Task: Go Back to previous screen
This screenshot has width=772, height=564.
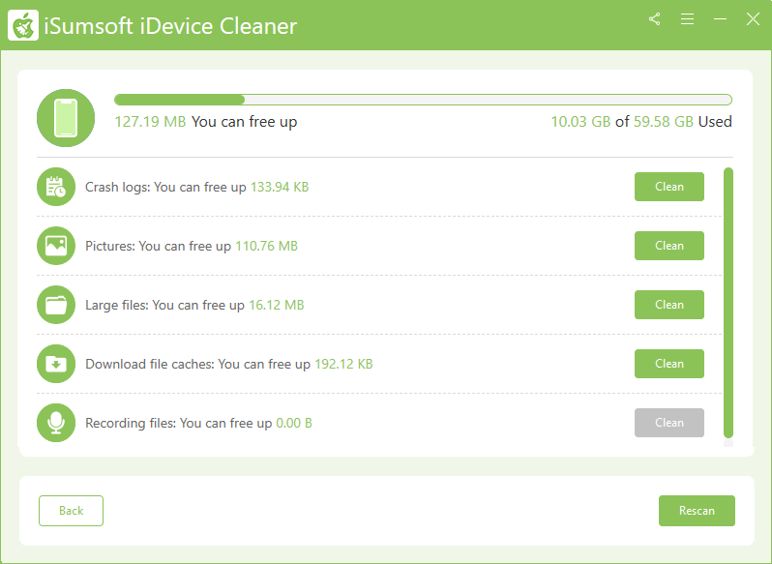Action: [71, 511]
